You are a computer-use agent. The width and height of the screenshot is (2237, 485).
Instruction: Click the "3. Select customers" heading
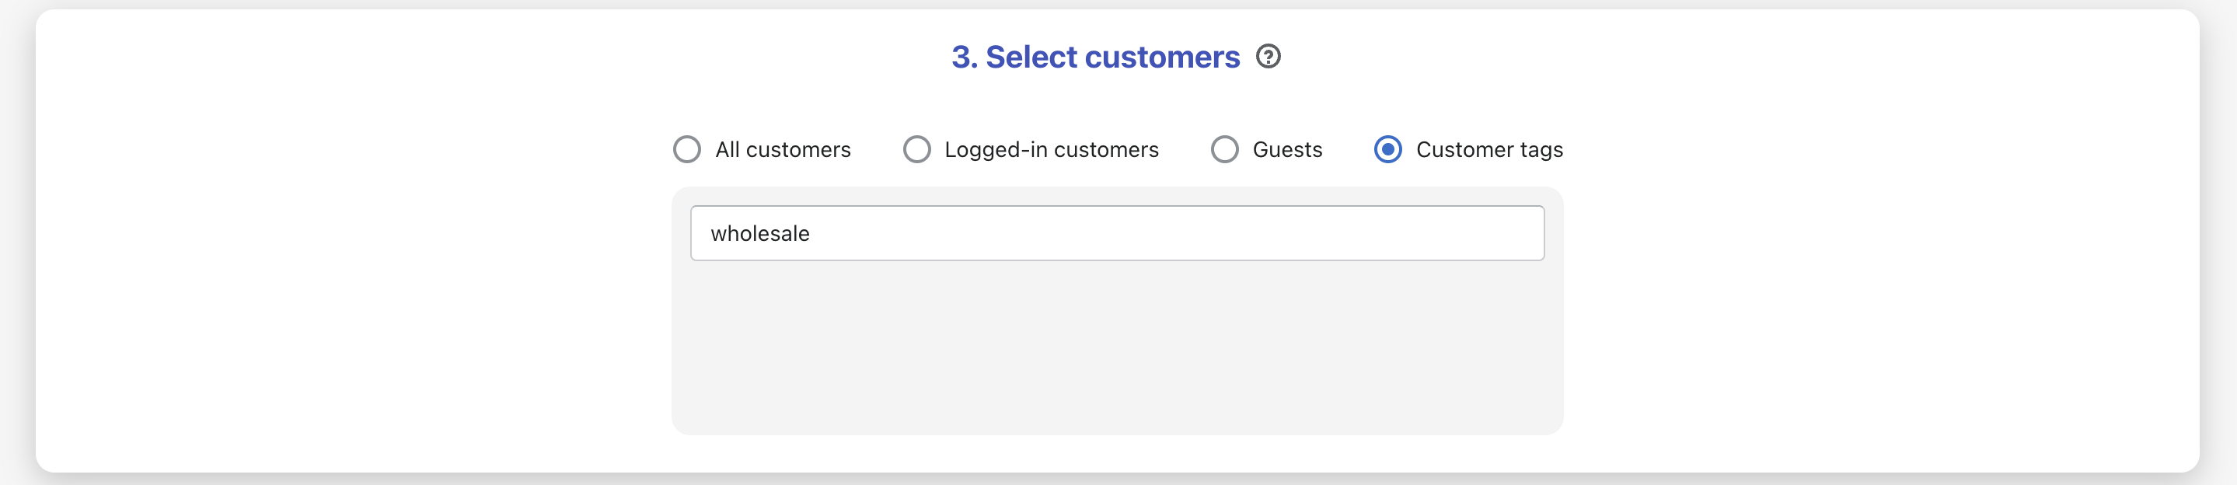click(x=1095, y=57)
